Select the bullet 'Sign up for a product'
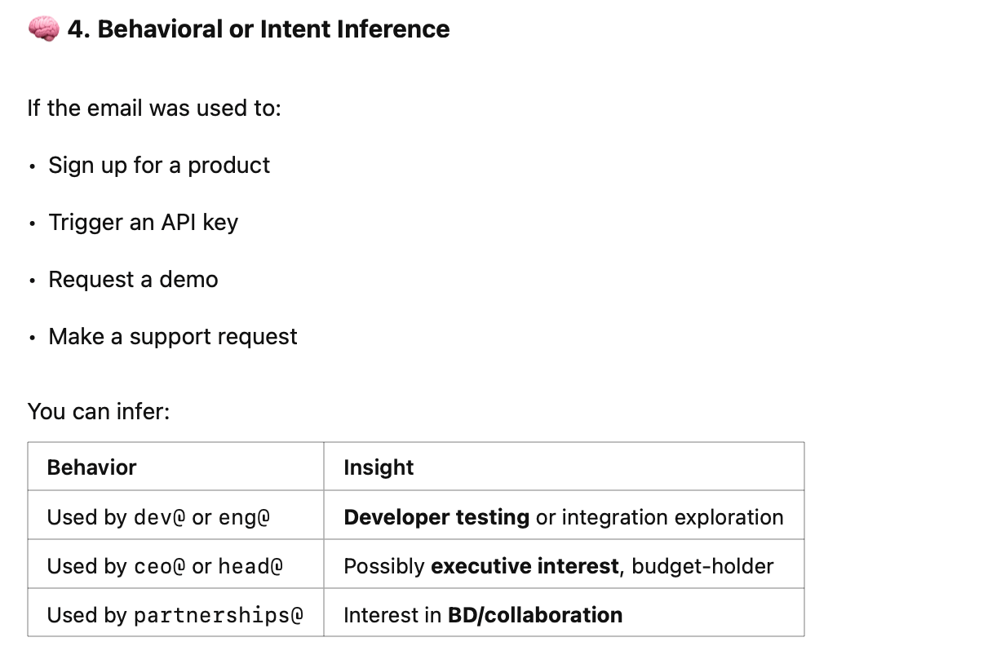992x664 pixels. (x=159, y=165)
